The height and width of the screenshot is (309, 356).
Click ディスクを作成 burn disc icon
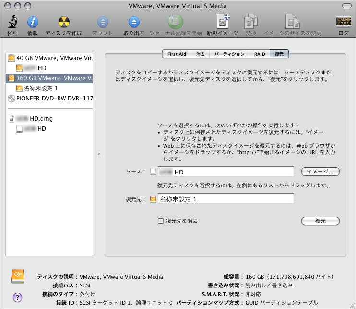coord(63,22)
